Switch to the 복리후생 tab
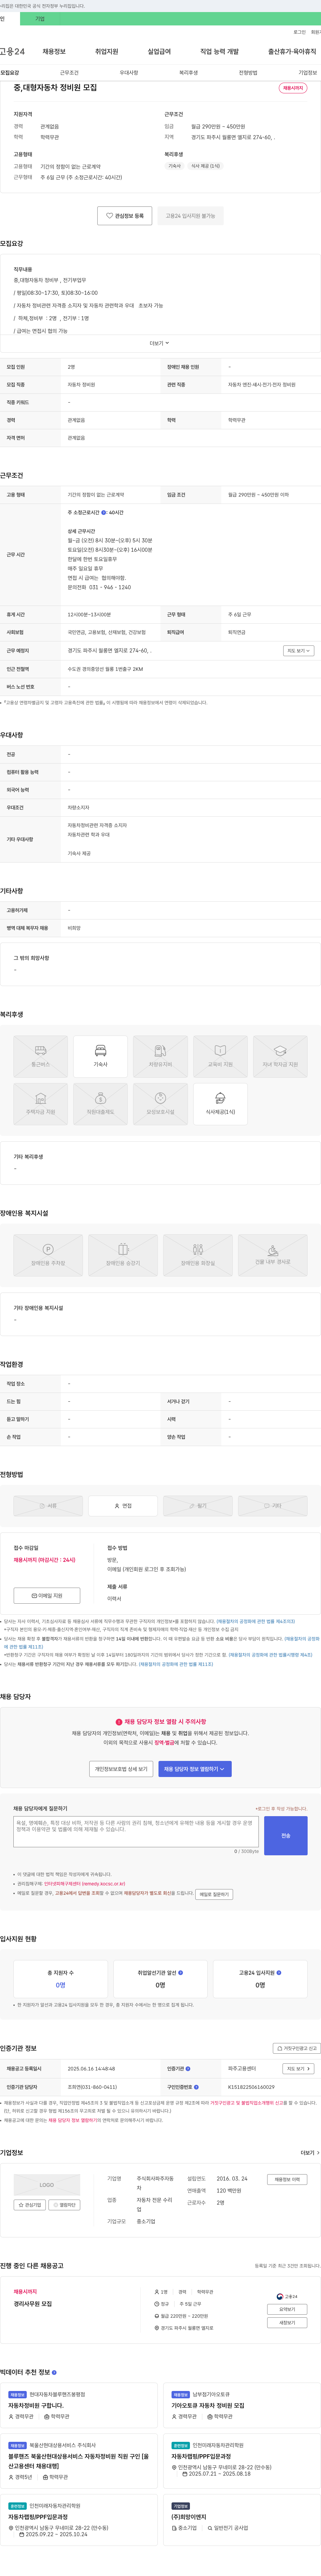Viewport: 321px width, 2576px height. 188,73
